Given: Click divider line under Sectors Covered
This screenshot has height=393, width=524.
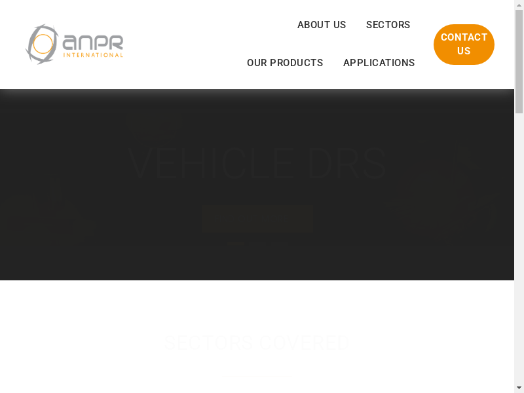Looking at the screenshot, I should [257, 376].
